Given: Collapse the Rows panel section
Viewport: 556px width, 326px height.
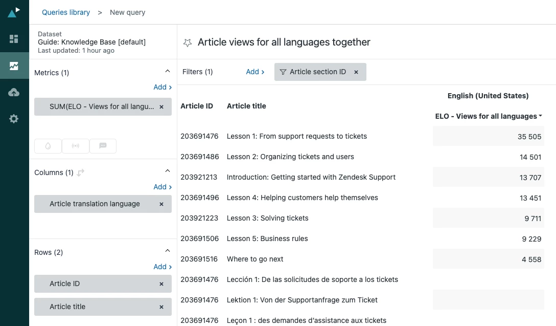Looking at the screenshot, I should pyautogui.click(x=167, y=251).
